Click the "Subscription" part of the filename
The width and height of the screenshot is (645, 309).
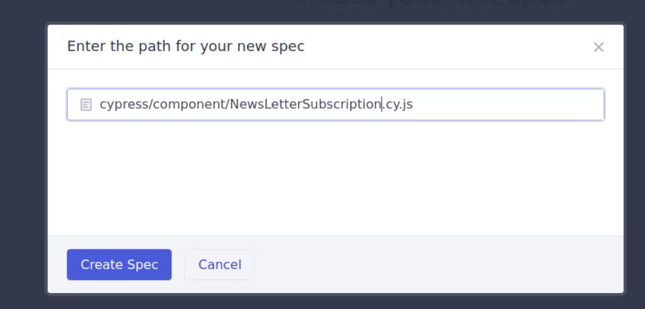coord(342,104)
